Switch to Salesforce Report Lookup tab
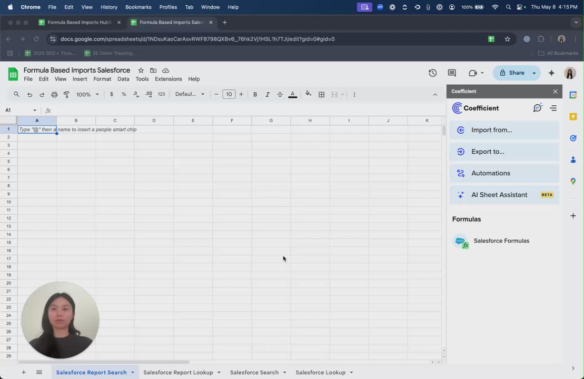This screenshot has width=584, height=379. (x=178, y=372)
